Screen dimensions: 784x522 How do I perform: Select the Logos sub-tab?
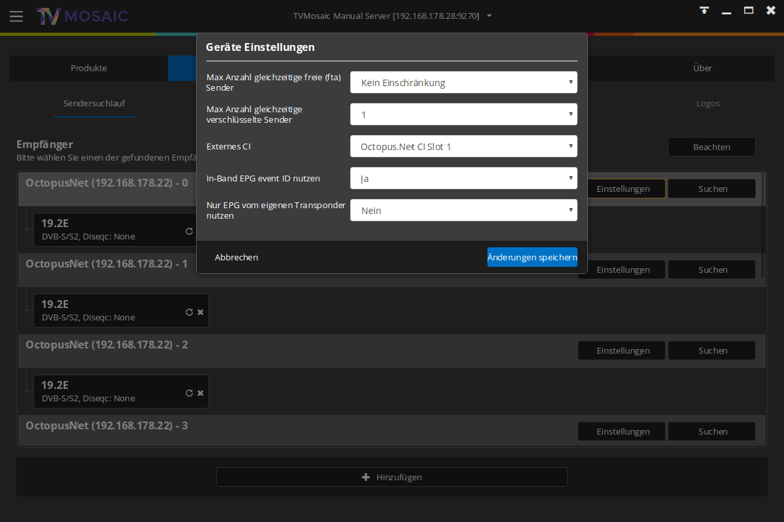[x=708, y=103]
